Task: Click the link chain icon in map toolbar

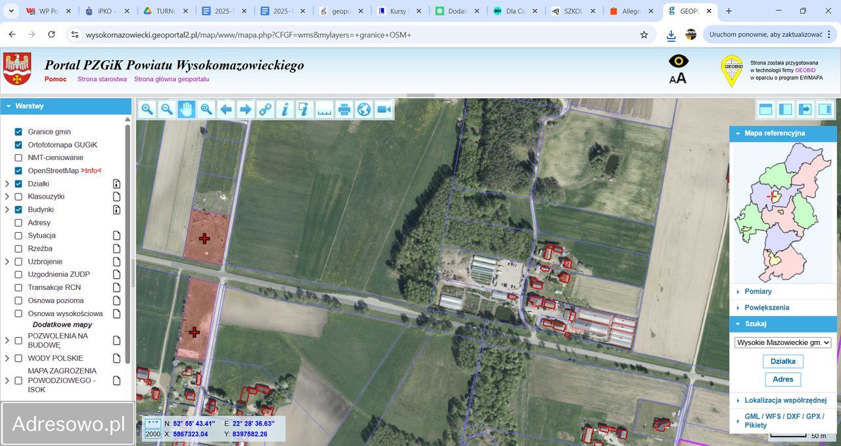Action: [265, 110]
